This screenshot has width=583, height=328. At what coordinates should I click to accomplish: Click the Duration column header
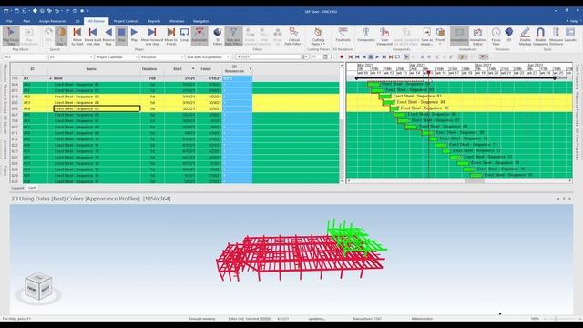149,69
